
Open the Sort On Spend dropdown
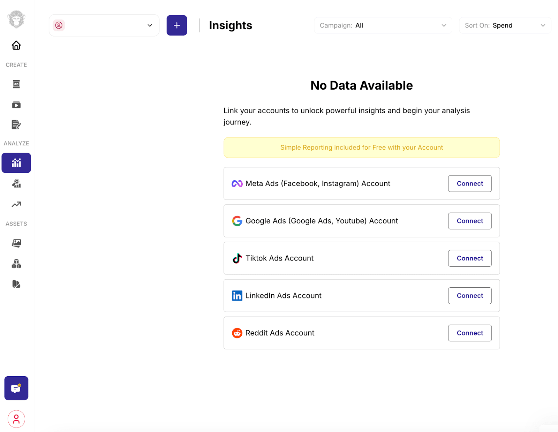click(x=505, y=25)
